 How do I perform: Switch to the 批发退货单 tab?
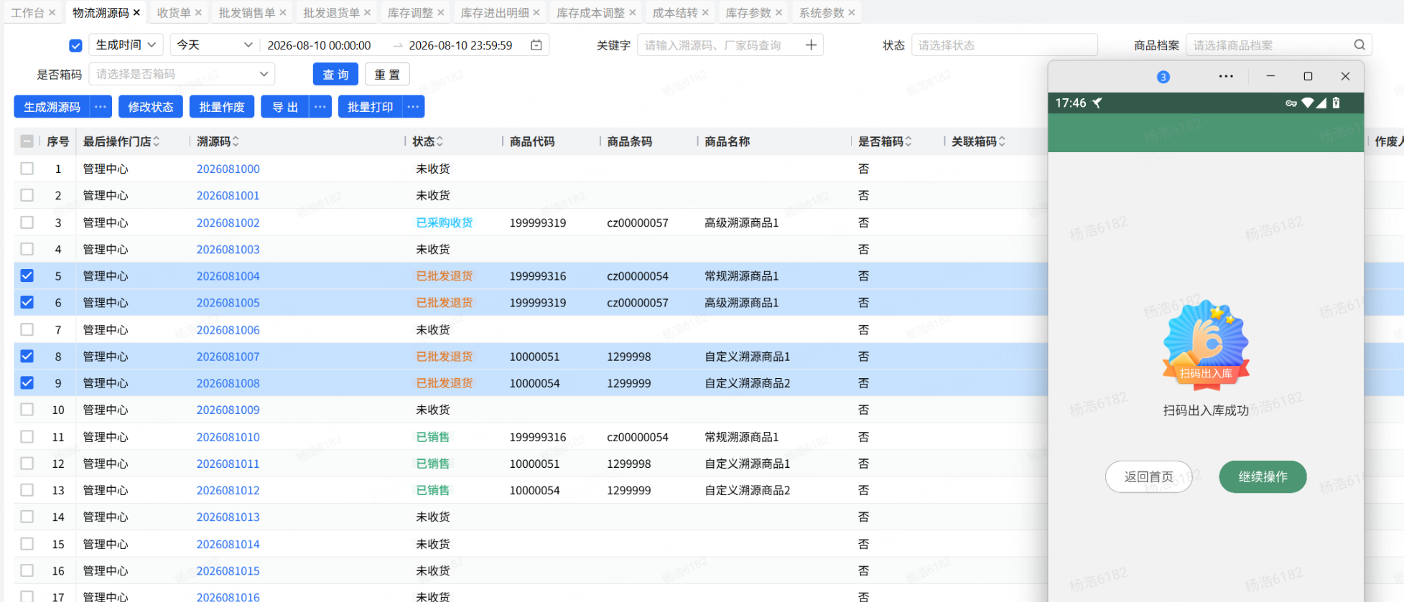[x=331, y=13]
